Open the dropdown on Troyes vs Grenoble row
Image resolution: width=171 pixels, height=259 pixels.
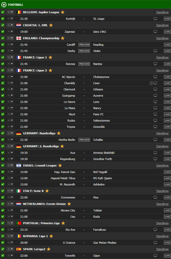[x=10, y=127]
